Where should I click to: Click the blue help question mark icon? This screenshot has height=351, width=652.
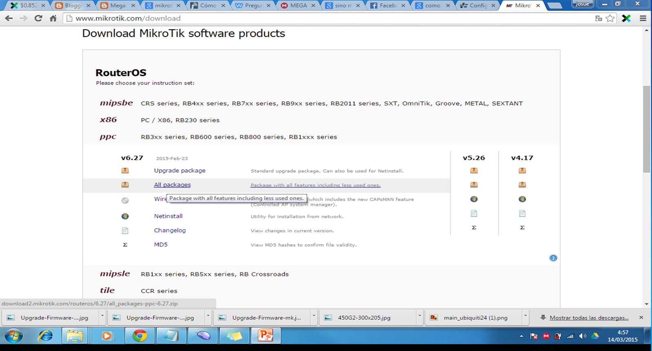(553, 258)
